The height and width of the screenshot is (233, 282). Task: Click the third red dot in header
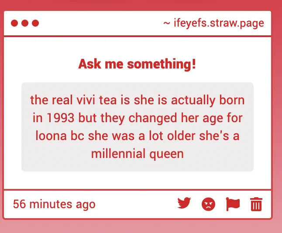coord(35,23)
